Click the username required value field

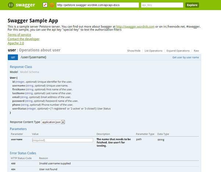point(63,140)
